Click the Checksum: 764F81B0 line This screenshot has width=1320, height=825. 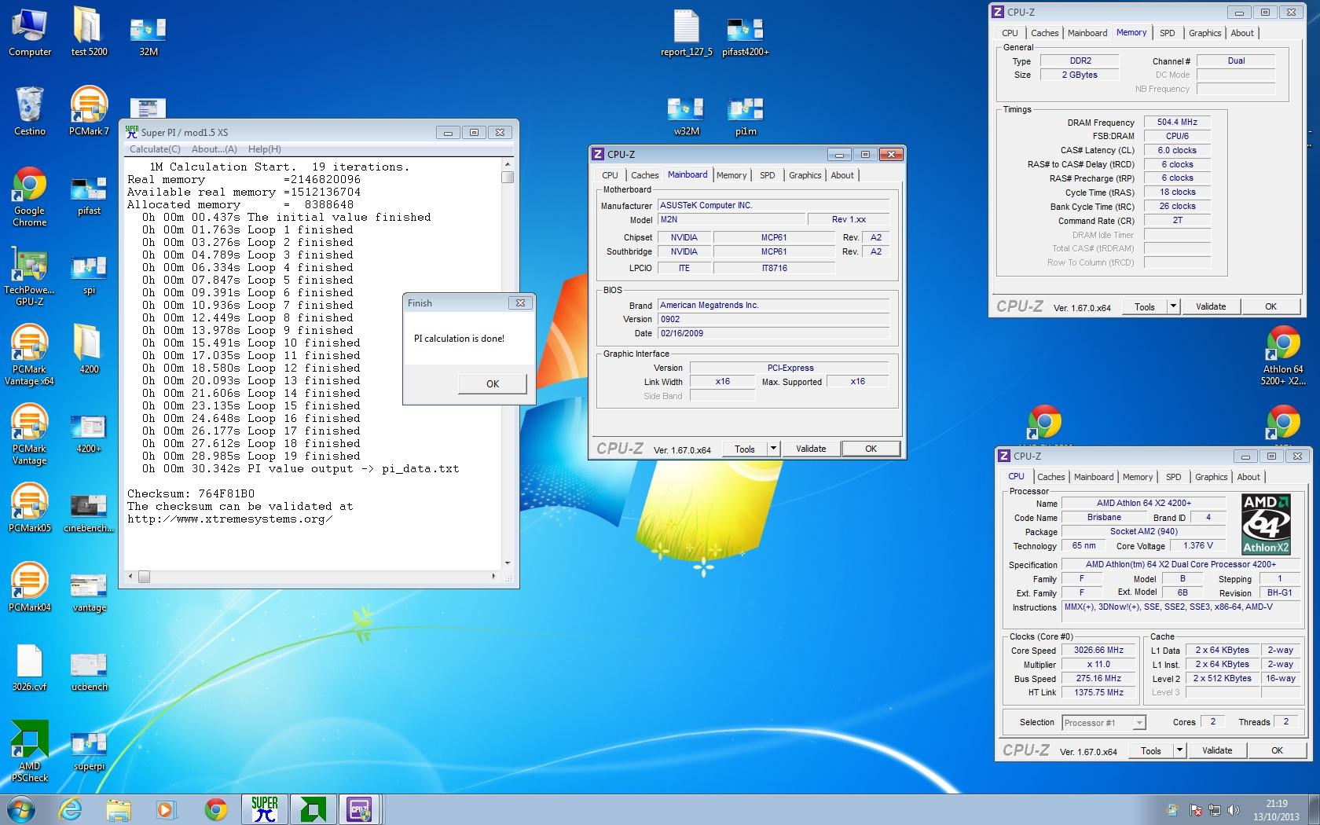(x=191, y=493)
